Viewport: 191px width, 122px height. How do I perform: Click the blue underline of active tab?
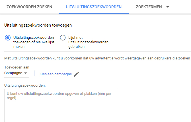click(x=94, y=13)
